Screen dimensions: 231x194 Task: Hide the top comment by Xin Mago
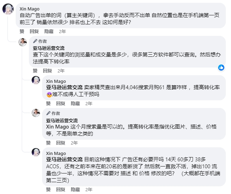[49, 31]
